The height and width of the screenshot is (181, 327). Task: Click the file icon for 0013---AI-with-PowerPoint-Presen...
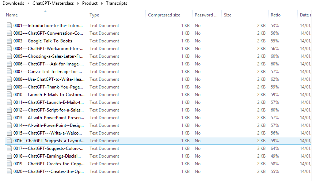point(9,118)
